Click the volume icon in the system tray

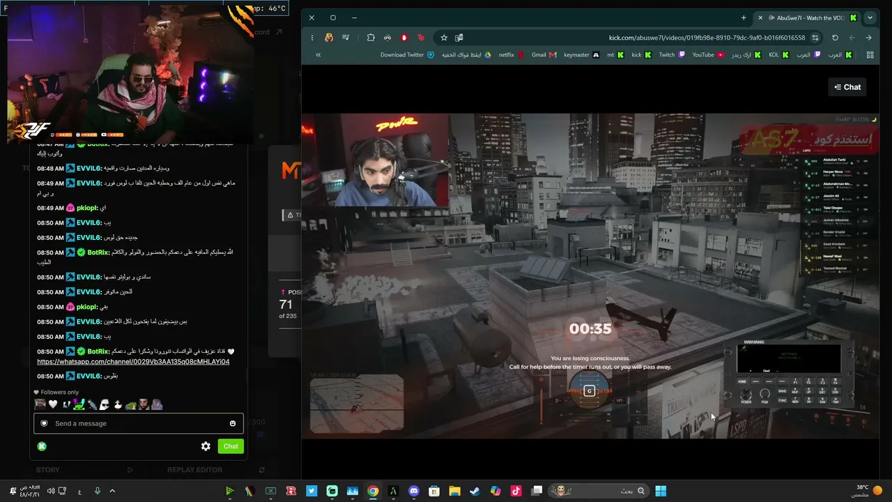coord(51,491)
